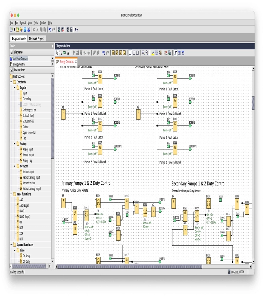Screen dimensions: 264x297
Task: Select the XOR basic function
Action: (21, 234)
